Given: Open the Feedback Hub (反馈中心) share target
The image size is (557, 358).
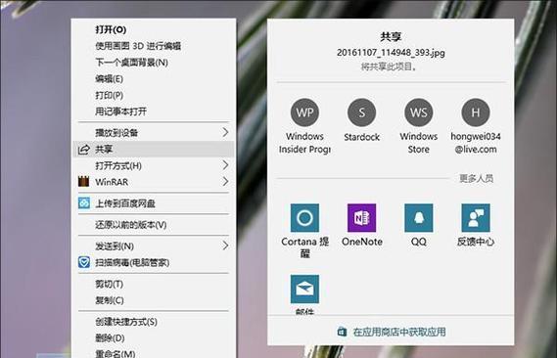Looking at the screenshot, I should [x=476, y=217].
